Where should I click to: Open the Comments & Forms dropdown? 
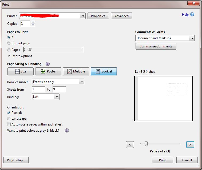pos(165,38)
